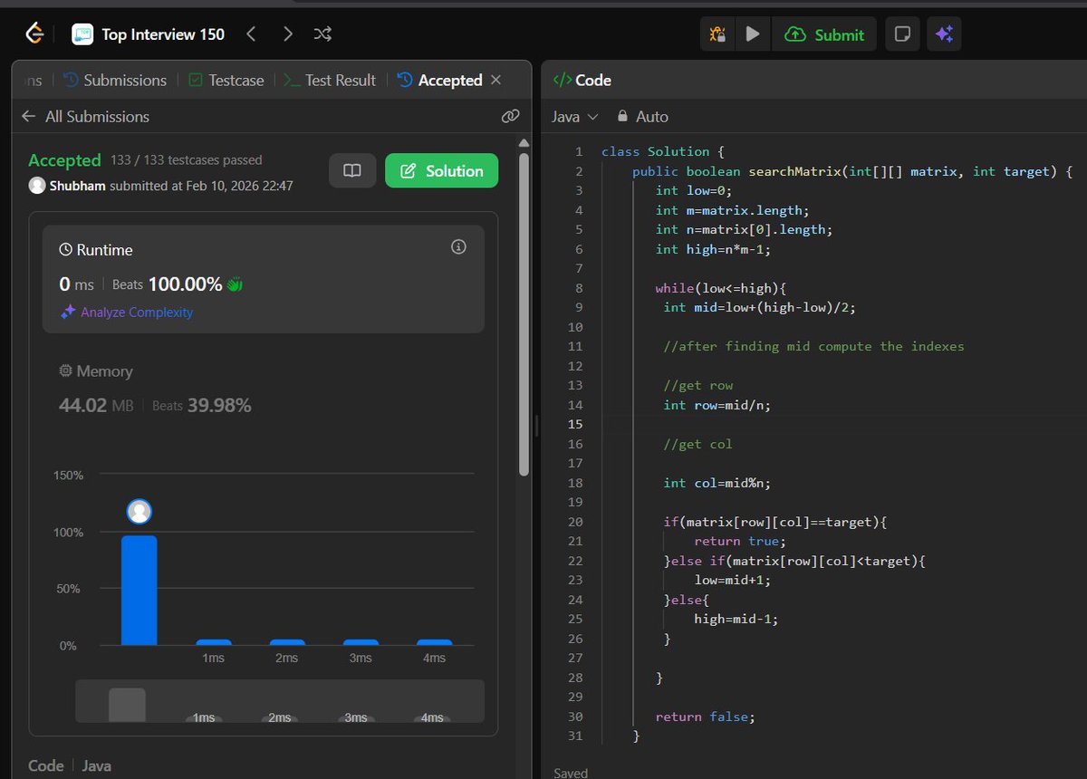The image size is (1087, 779).
Task: Click the LeetCode logo icon
Action: 34,34
